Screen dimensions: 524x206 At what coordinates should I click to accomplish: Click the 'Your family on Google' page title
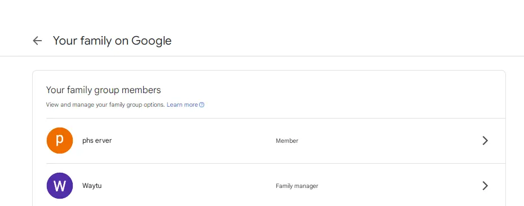coord(112,41)
